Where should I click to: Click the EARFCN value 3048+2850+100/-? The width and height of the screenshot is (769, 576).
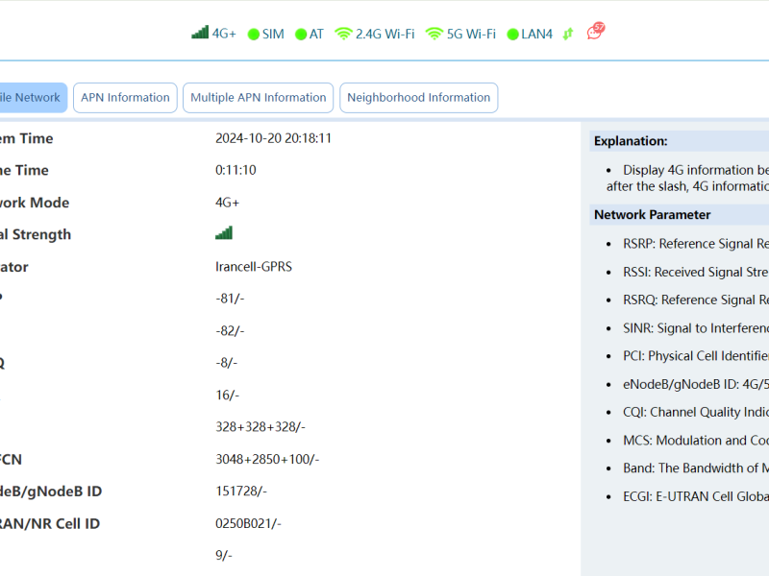click(x=267, y=460)
